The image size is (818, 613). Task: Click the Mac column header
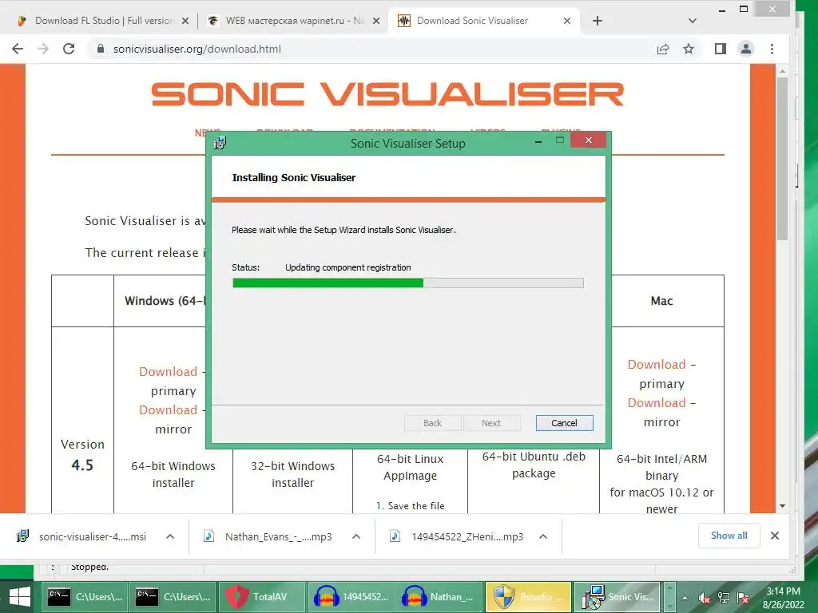661,301
